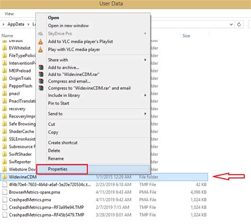Open the address bar history dropdown

tap(231, 24)
